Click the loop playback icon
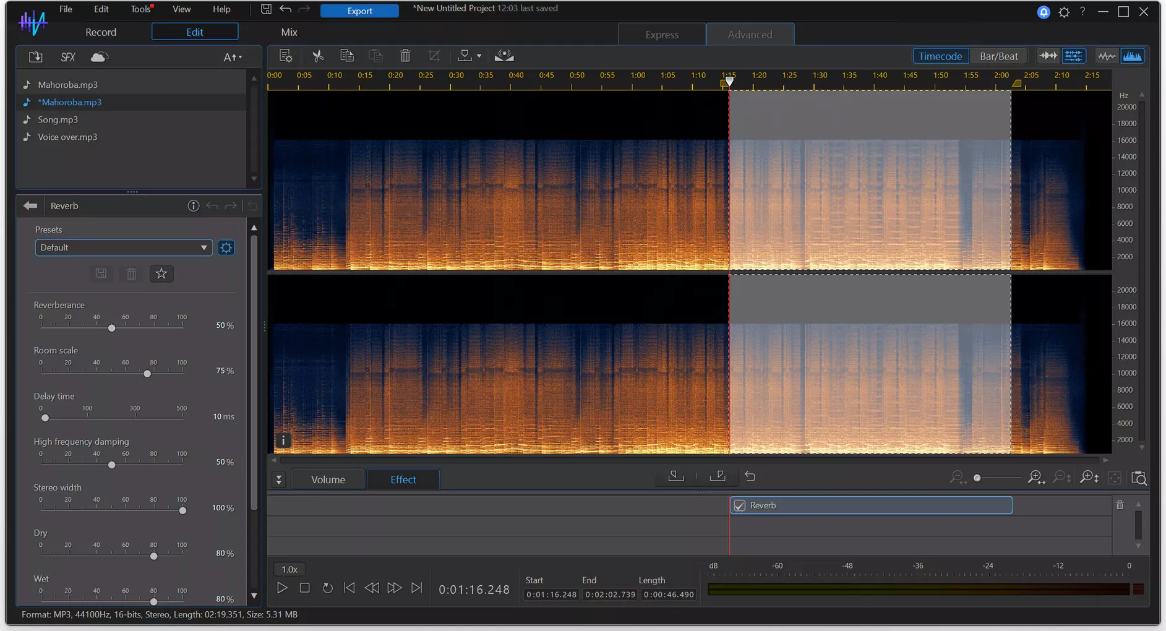 (x=328, y=588)
